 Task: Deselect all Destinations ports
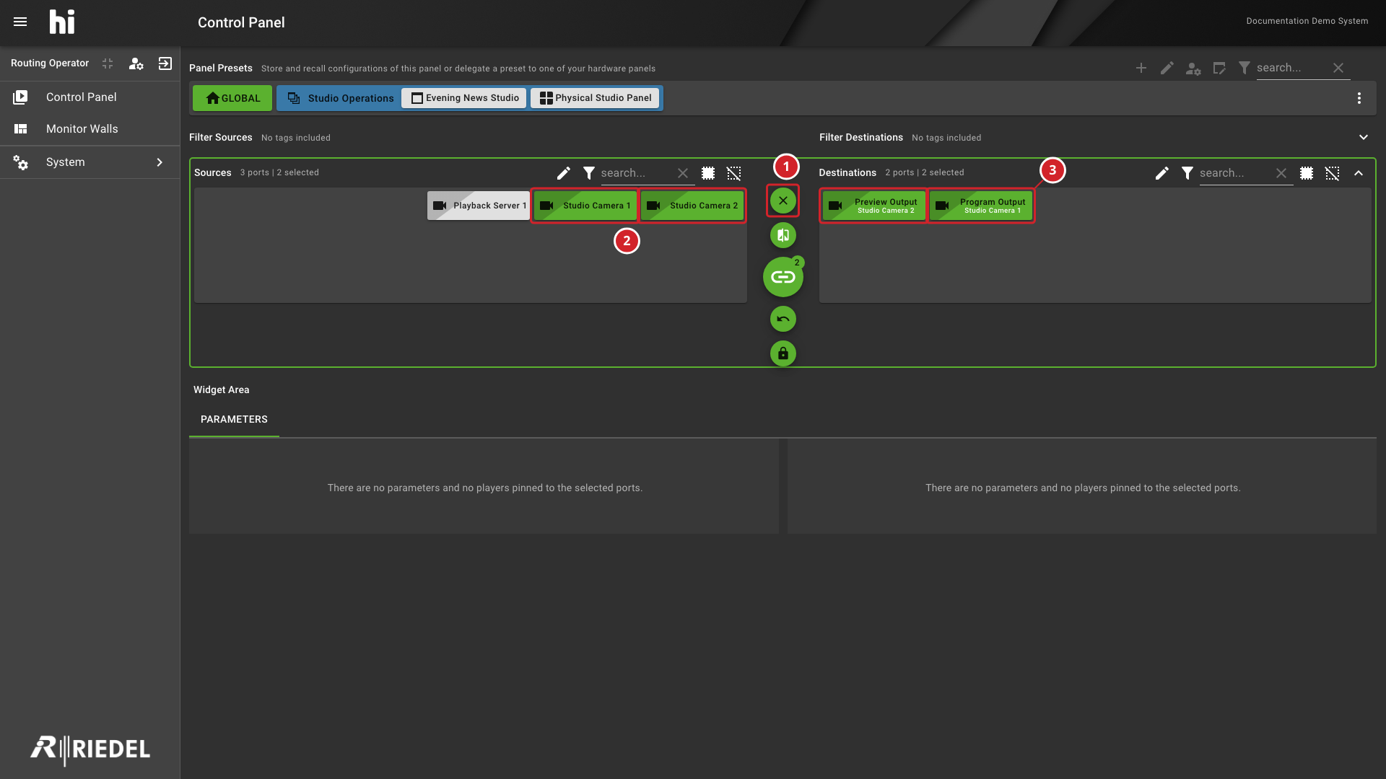click(1333, 173)
